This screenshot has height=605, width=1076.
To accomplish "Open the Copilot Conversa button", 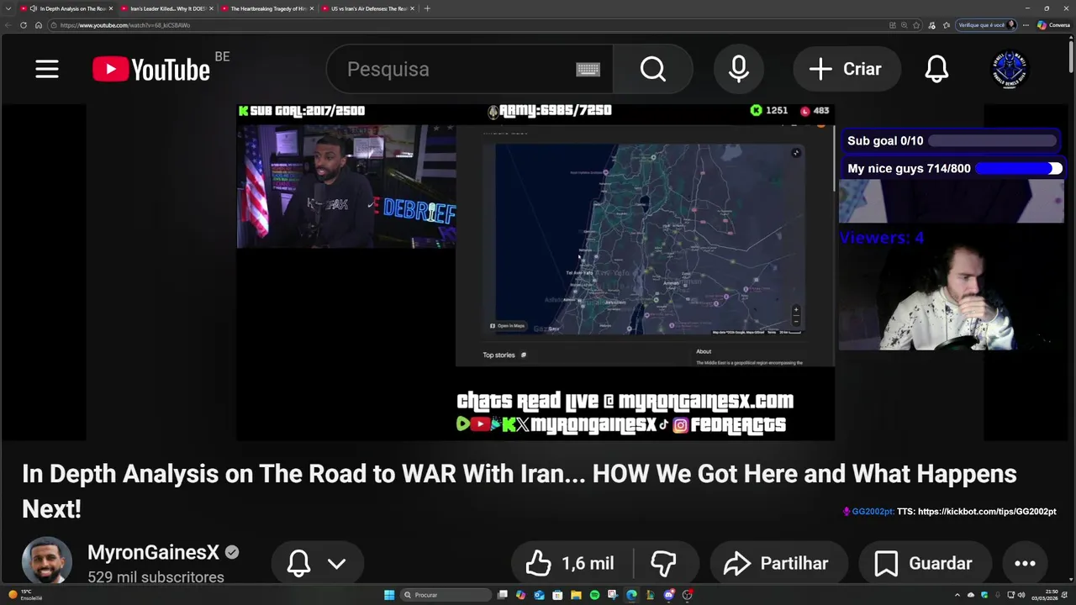I will (x=1053, y=25).
